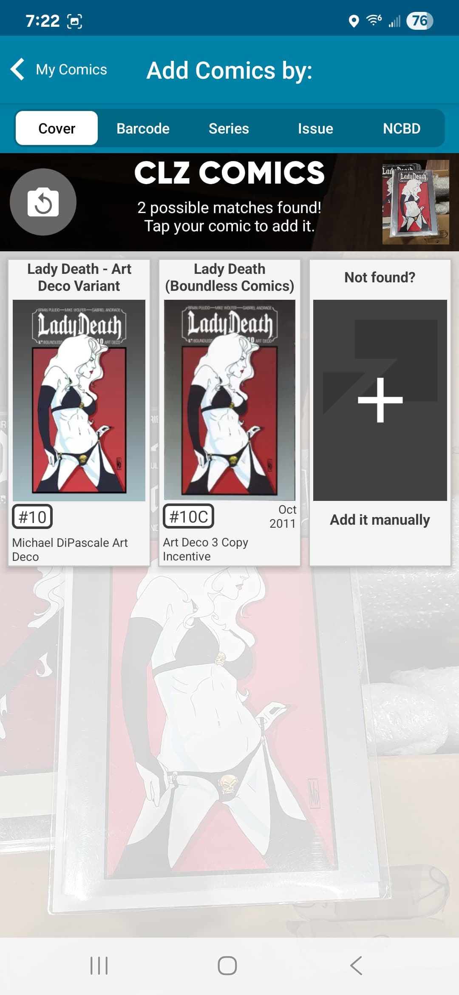This screenshot has width=459, height=995.
Task: Select the Cover tab
Action: (x=57, y=128)
